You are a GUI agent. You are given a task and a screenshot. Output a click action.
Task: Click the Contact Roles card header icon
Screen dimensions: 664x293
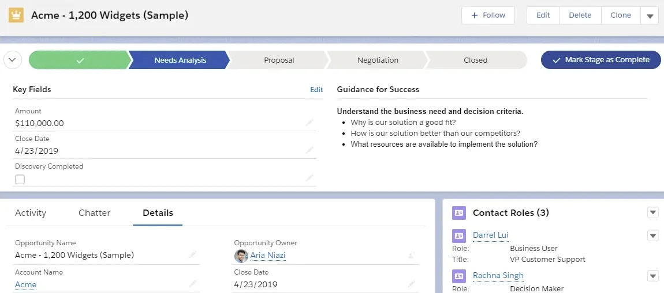(x=459, y=213)
